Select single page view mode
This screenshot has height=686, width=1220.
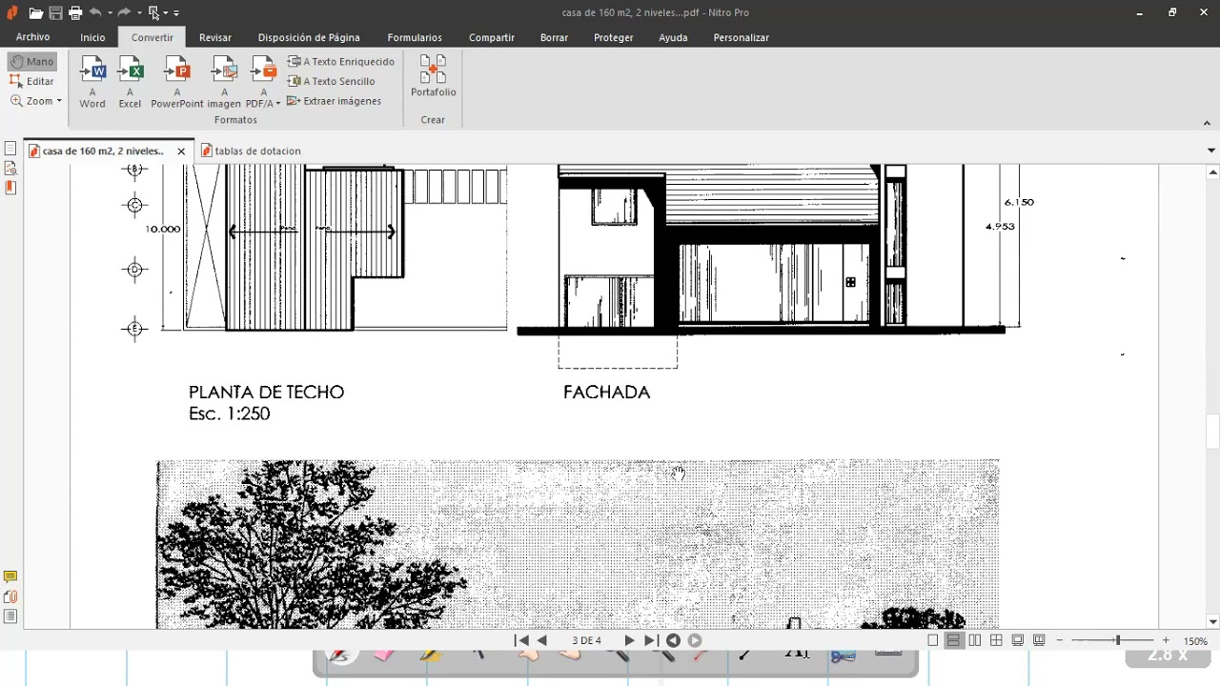click(933, 641)
